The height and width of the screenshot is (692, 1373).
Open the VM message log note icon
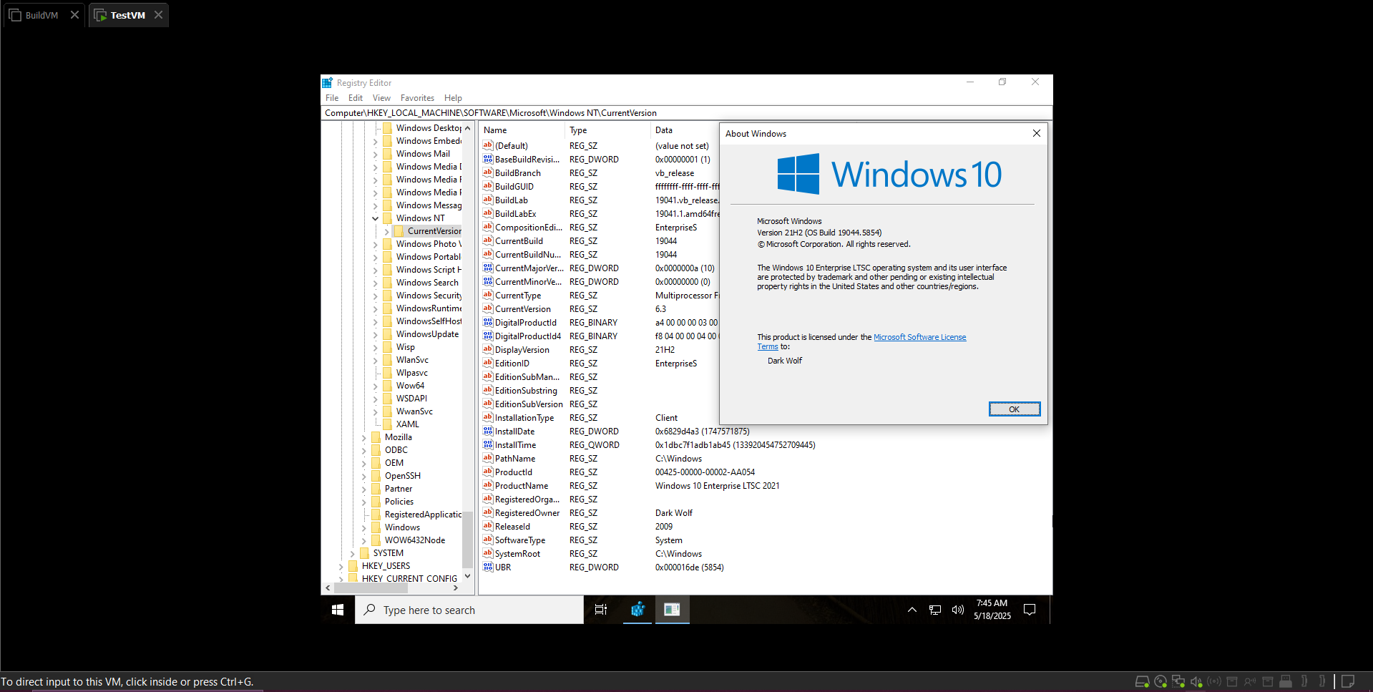pos(1349,681)
